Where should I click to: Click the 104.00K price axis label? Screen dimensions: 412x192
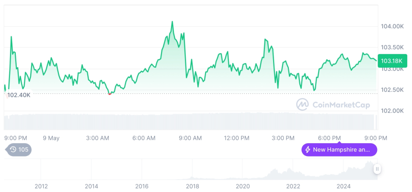391,26
